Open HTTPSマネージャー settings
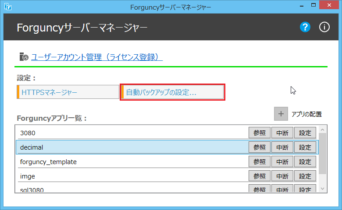Screen dimensions: 342x210 (68, 92)
